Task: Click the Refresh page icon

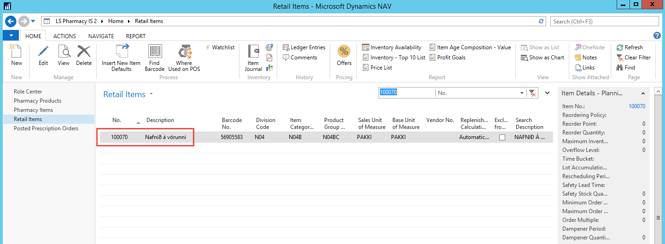Action: (630, 47)
